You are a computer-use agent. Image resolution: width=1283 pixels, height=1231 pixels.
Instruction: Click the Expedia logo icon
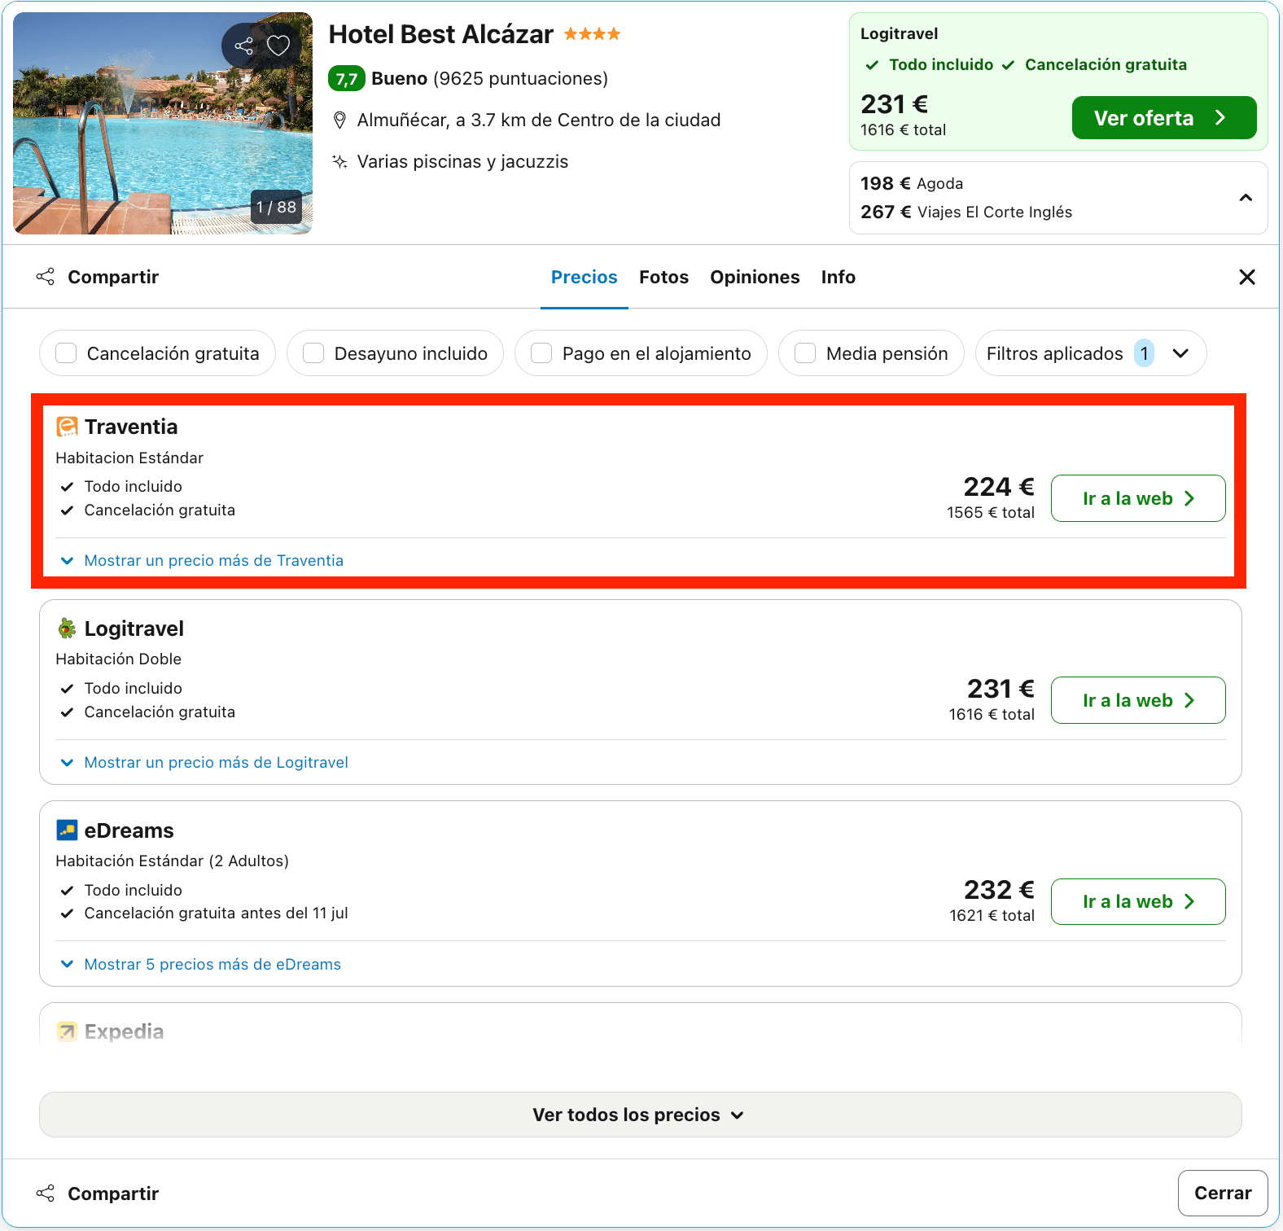click(67, 1032)
